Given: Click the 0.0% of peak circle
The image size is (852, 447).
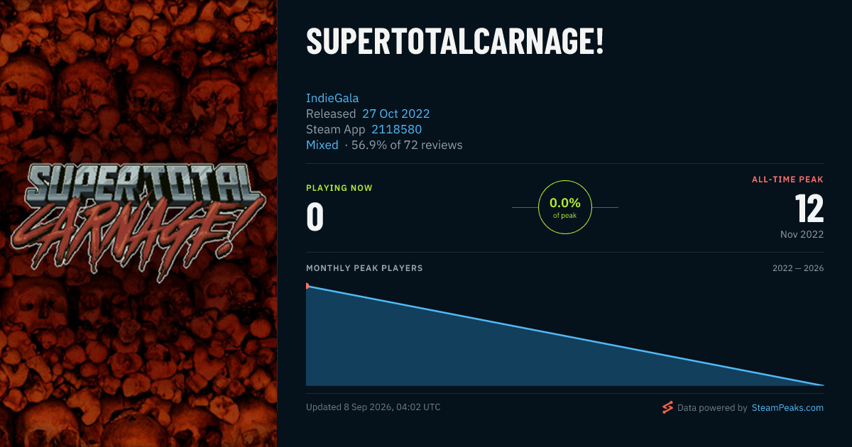Looking at the screenshot, I should 565,207.
